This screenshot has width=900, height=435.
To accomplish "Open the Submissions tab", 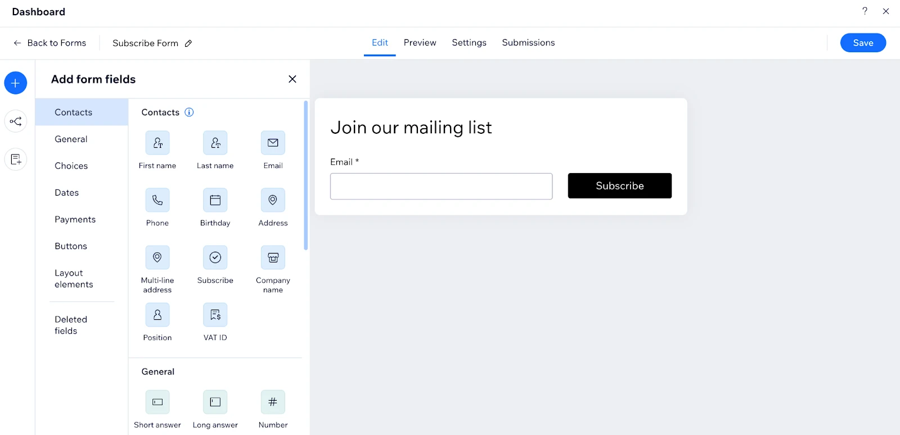I will point(528,43).
